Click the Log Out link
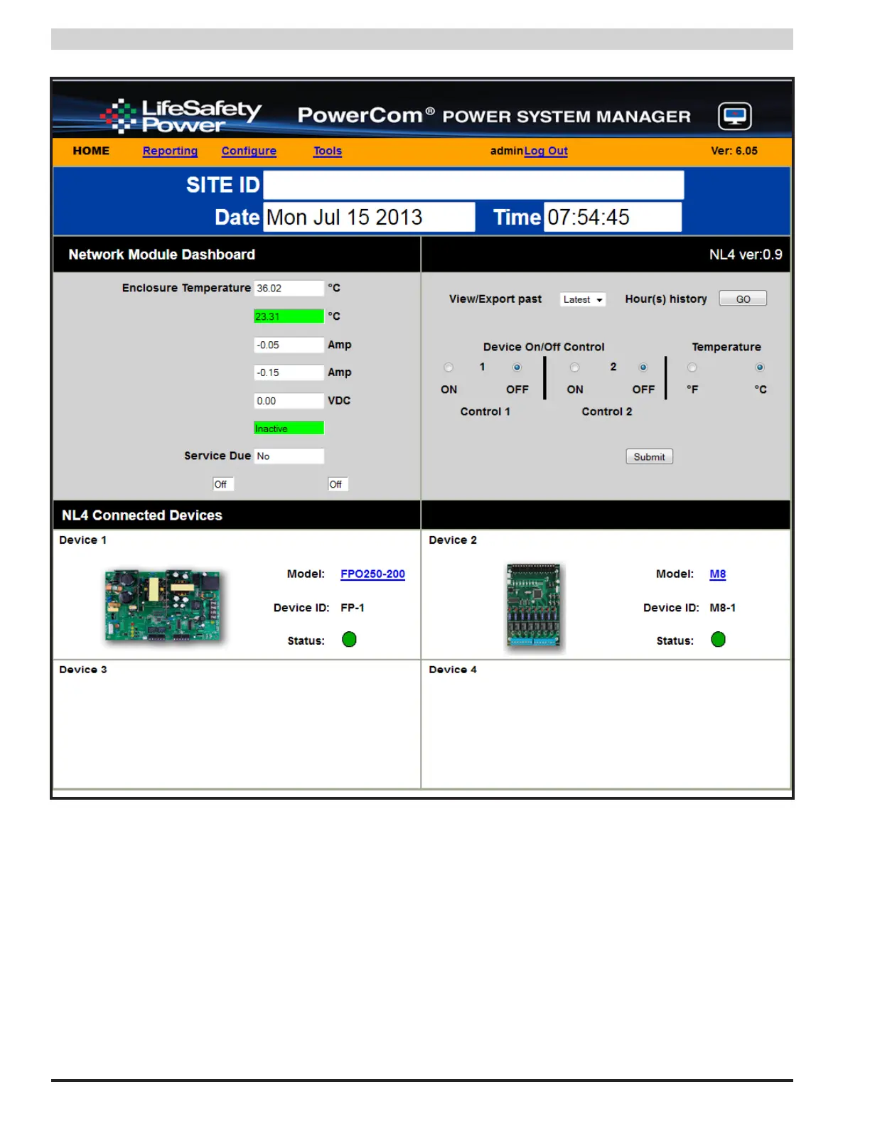 [546, 151]
